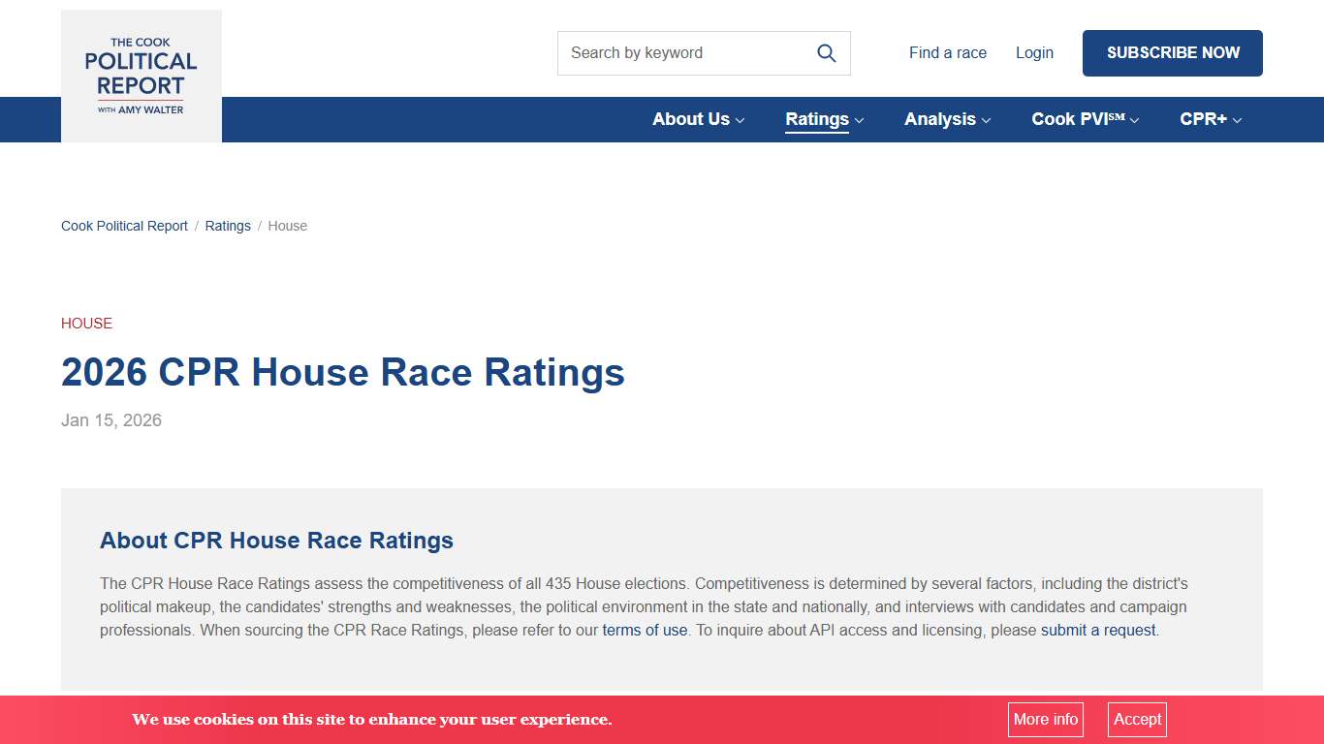Image resolution: width=1324 pixels, height=744 pixels.
Task: Click the Find a race link
Action: coord(947,52)
